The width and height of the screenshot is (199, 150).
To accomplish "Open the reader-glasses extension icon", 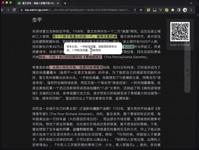I will coord(155,10).
